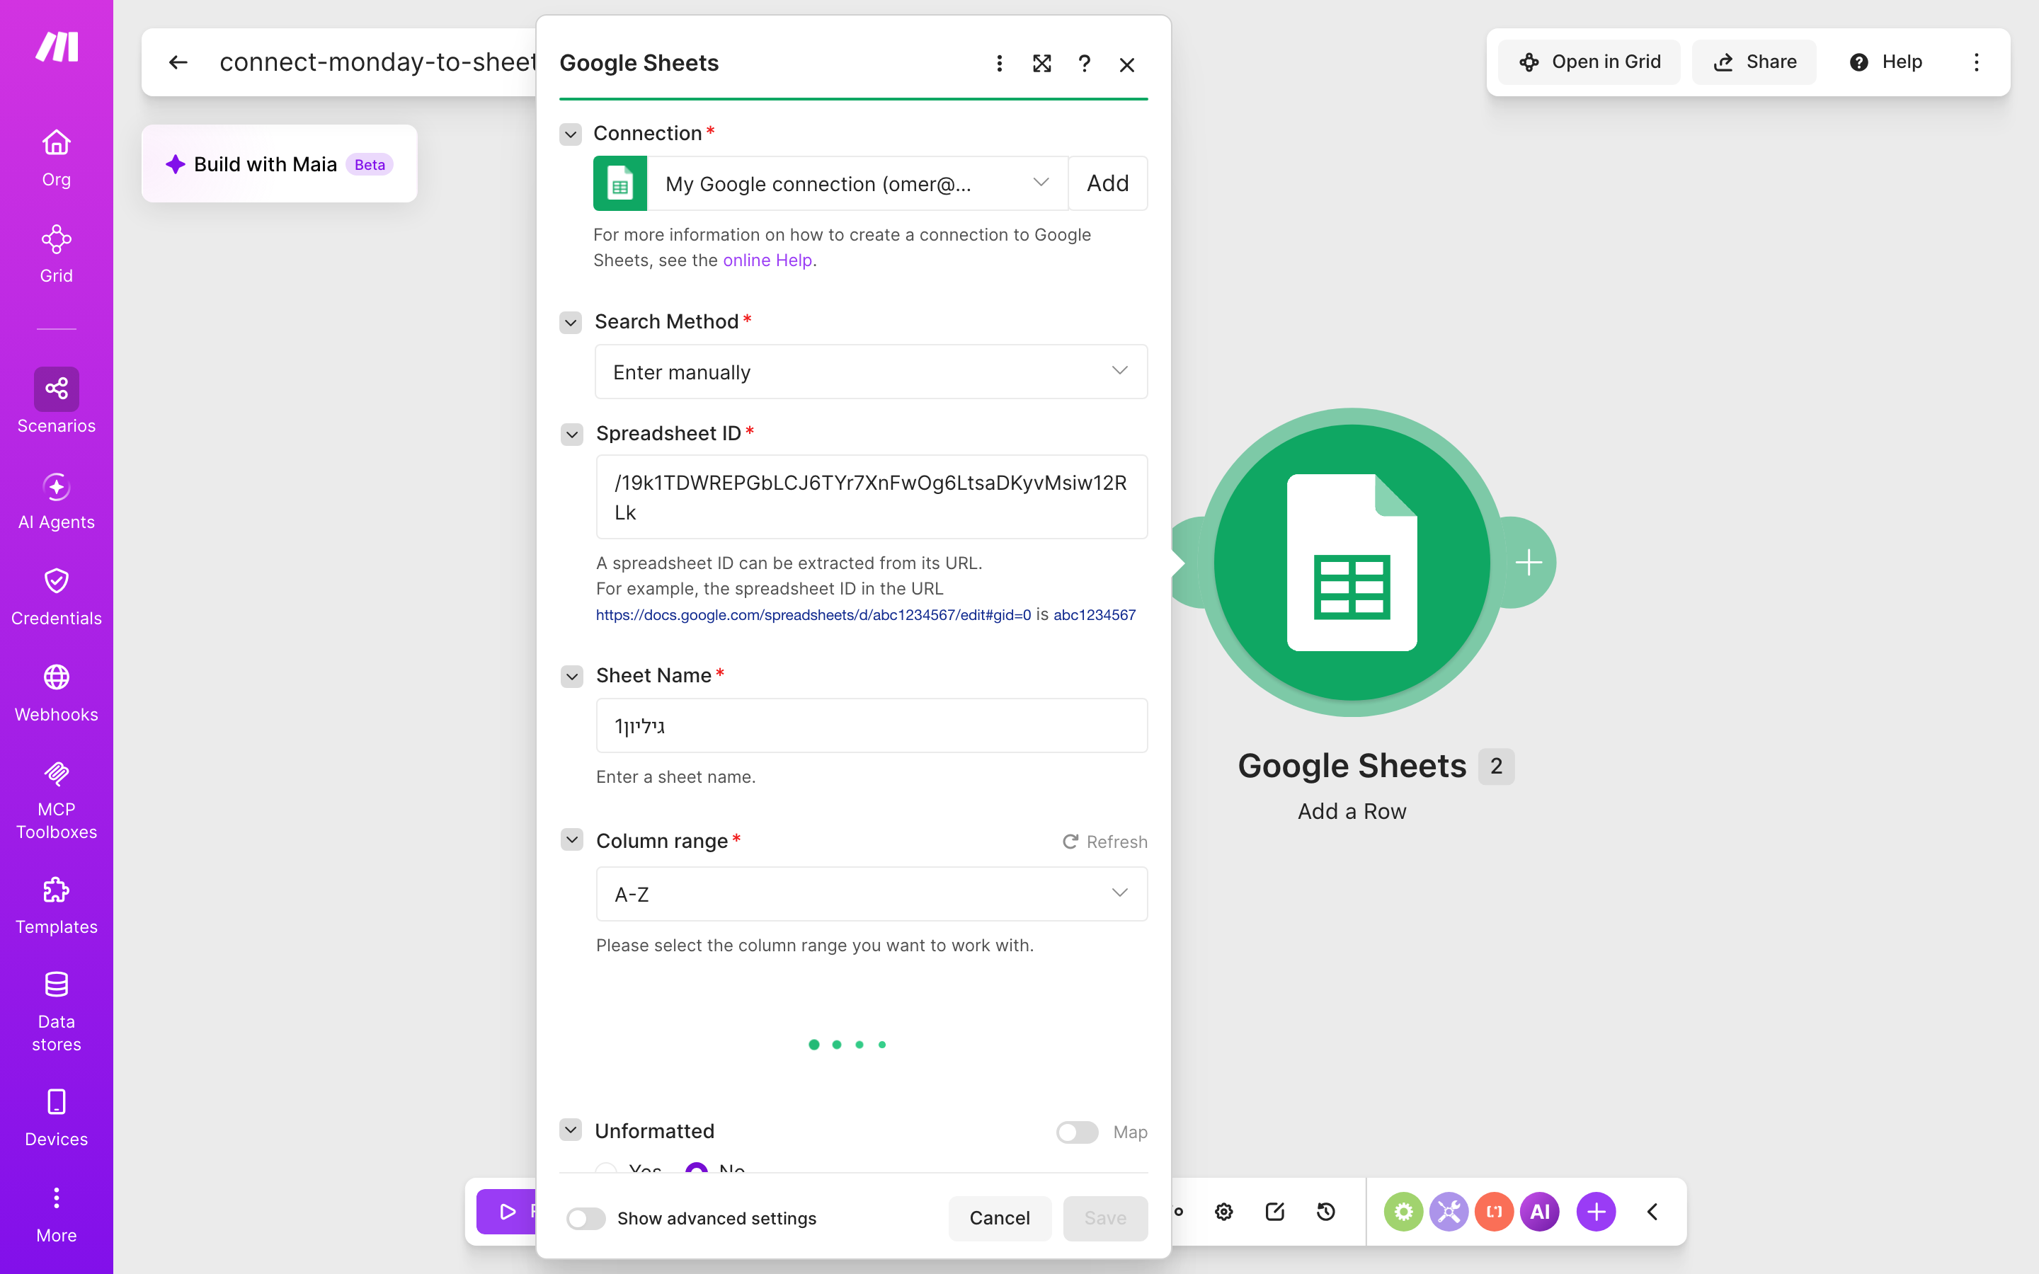Click the purple AI tools icon
The height and width of the screenshot is (1274, 2039).
pos(1540,1212)
